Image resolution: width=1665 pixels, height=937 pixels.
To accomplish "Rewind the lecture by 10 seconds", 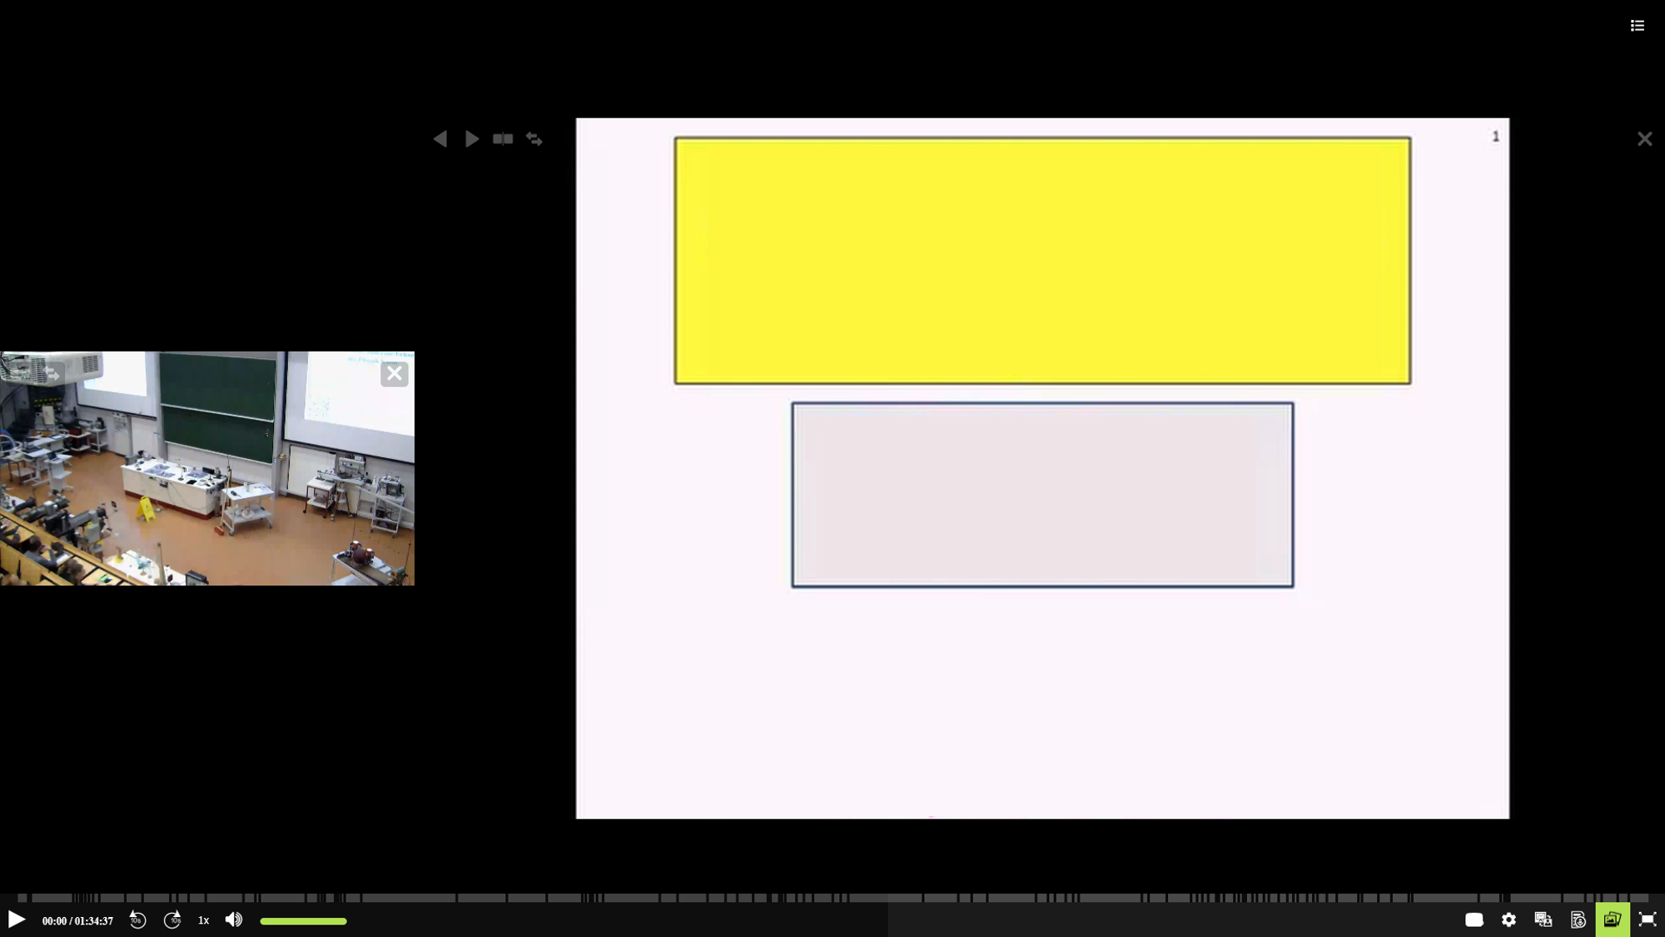I will point(137,920).
